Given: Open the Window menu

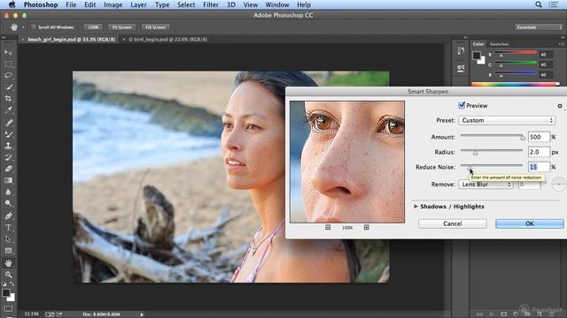Looking at the screenshot, I should tap(277, 4).
